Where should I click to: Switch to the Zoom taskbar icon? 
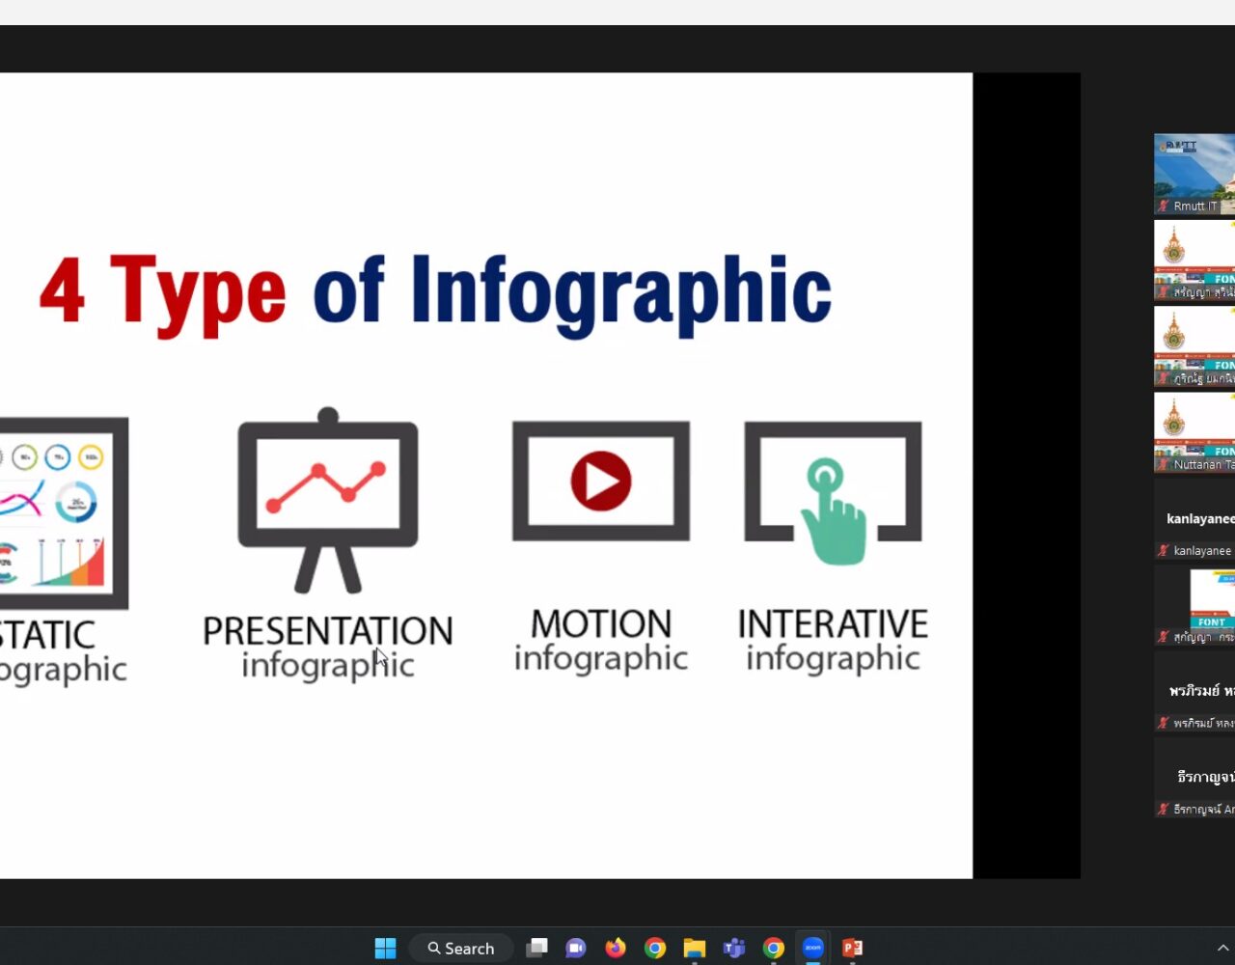click(813, 948)
